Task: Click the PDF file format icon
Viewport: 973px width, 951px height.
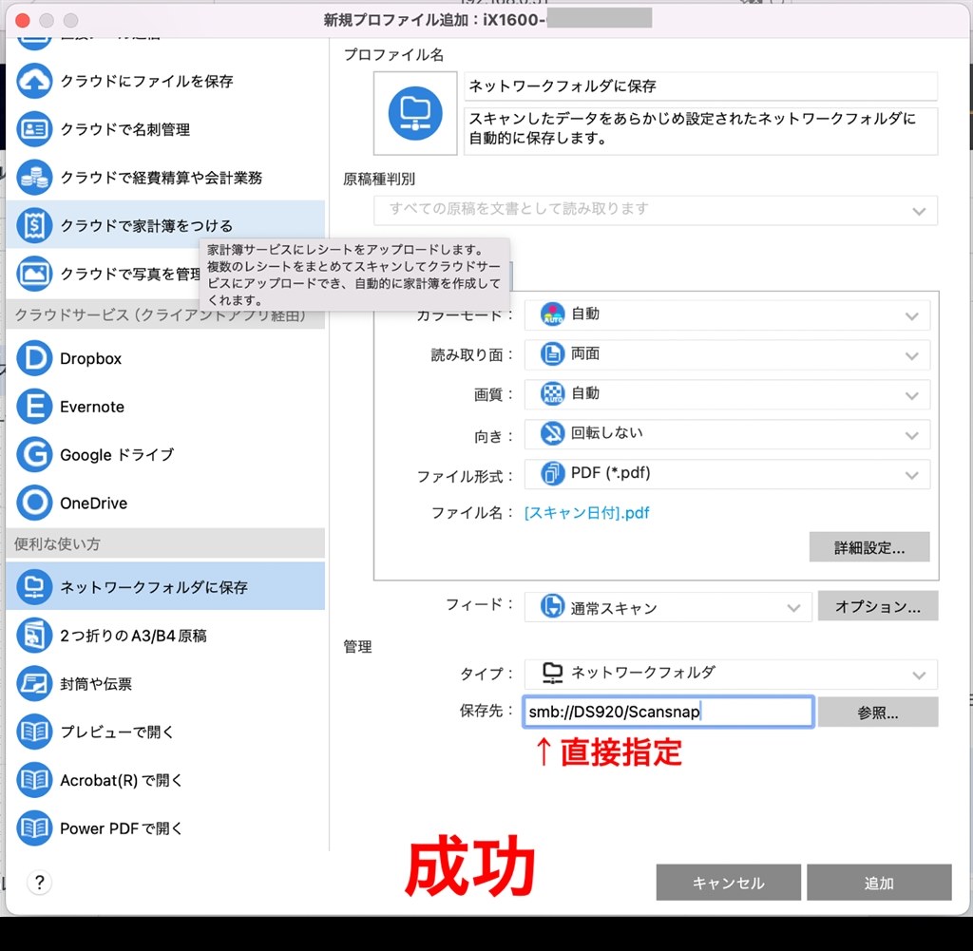Action: tap(552, 473)
